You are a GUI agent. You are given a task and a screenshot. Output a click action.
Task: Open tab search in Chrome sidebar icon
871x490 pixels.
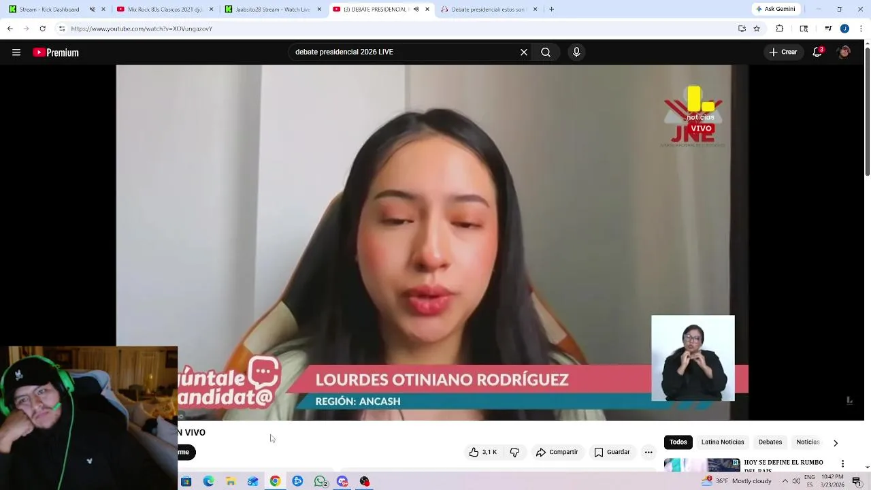tap(804, 29)
